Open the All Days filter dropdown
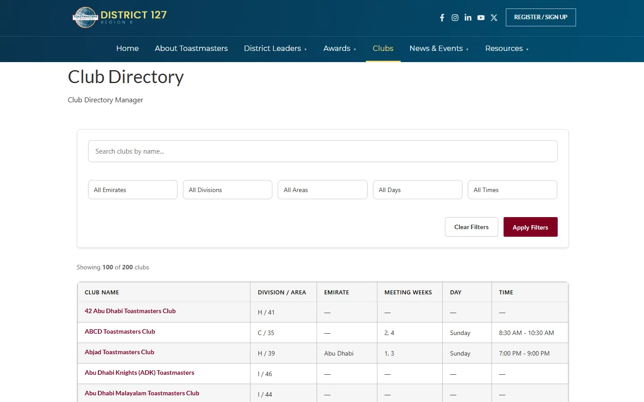 [418, 190]
